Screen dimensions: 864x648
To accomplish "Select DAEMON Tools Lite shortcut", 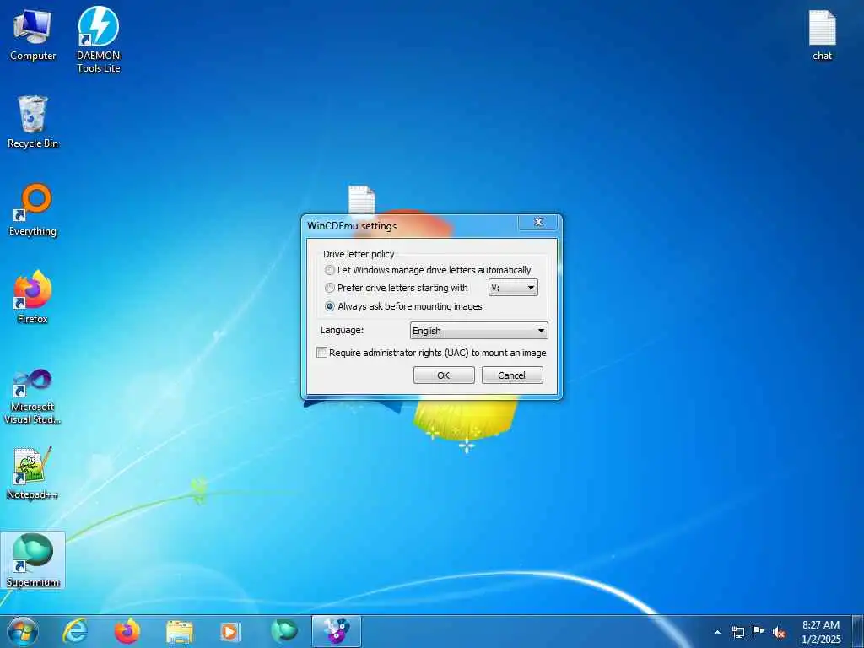I will pyautogui.click(x=98, y=40).
